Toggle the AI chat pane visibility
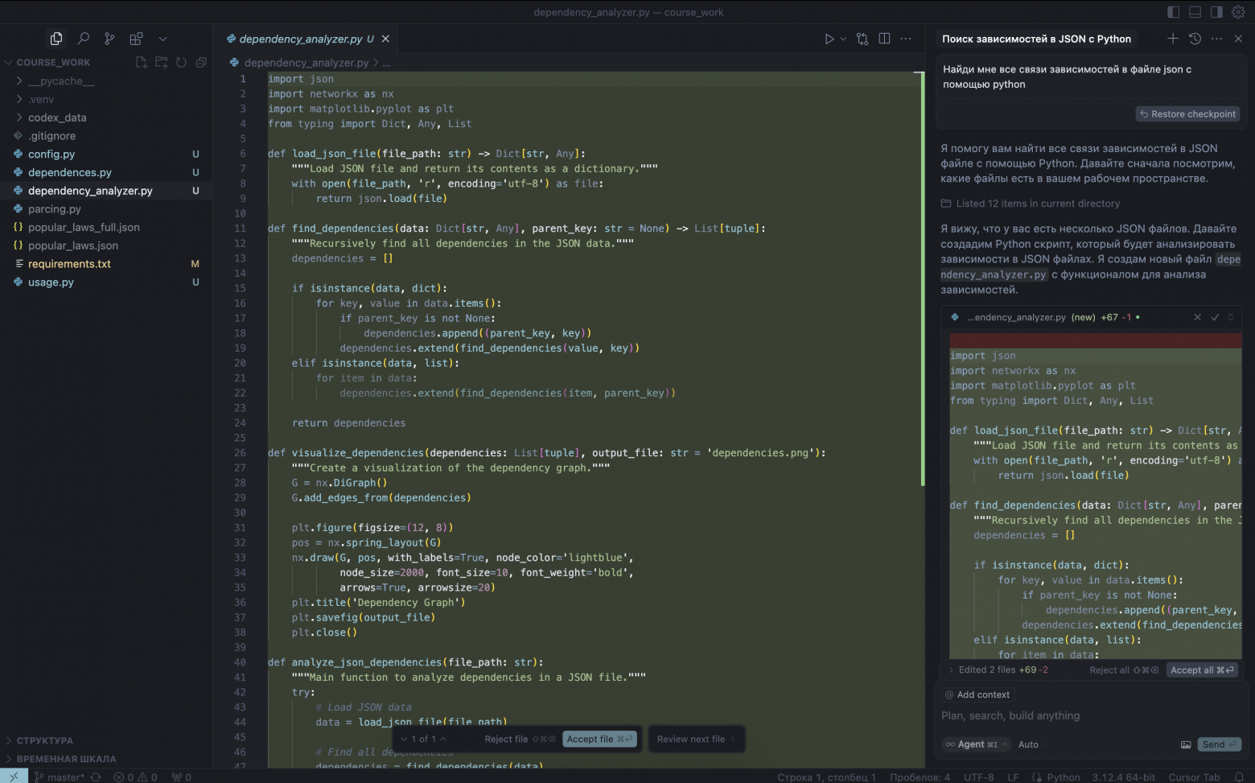 click(1216, 12)
